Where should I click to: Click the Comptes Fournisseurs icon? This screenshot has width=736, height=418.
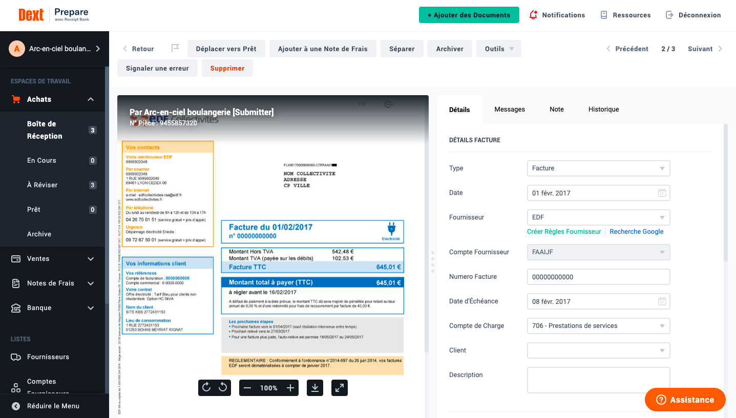pos(16,387)
